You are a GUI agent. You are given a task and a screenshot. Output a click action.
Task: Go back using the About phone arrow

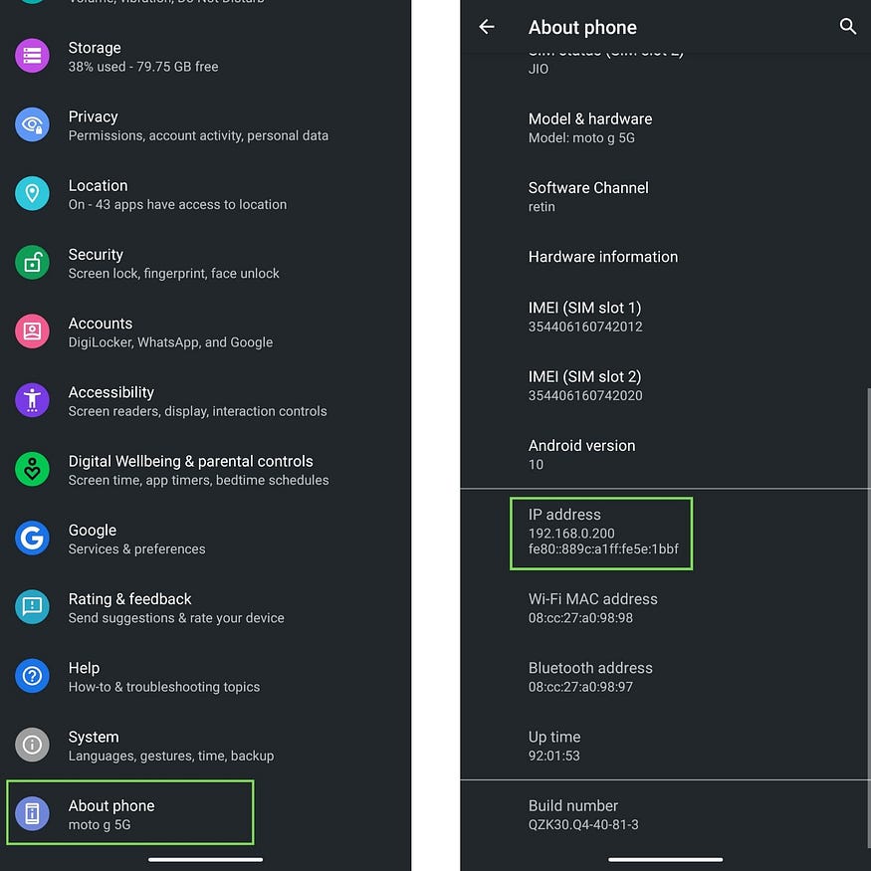point(487,27)
